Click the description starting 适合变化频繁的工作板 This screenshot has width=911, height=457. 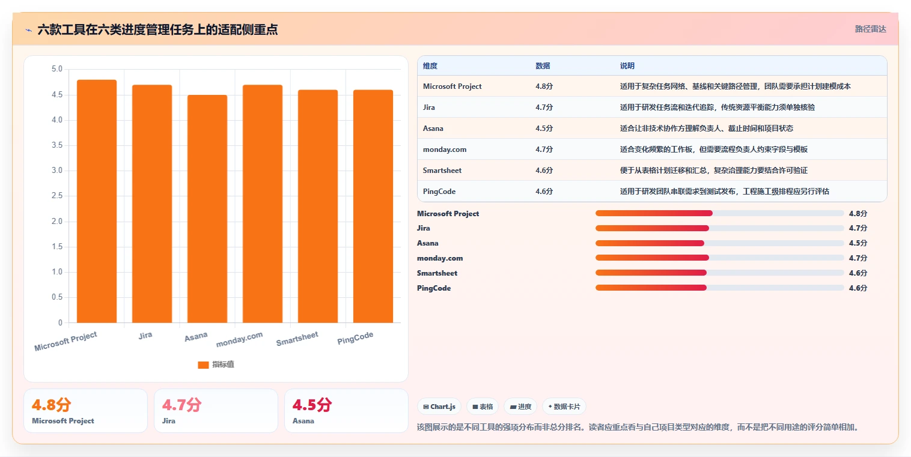pyautogui.click(x=714, y=150)
